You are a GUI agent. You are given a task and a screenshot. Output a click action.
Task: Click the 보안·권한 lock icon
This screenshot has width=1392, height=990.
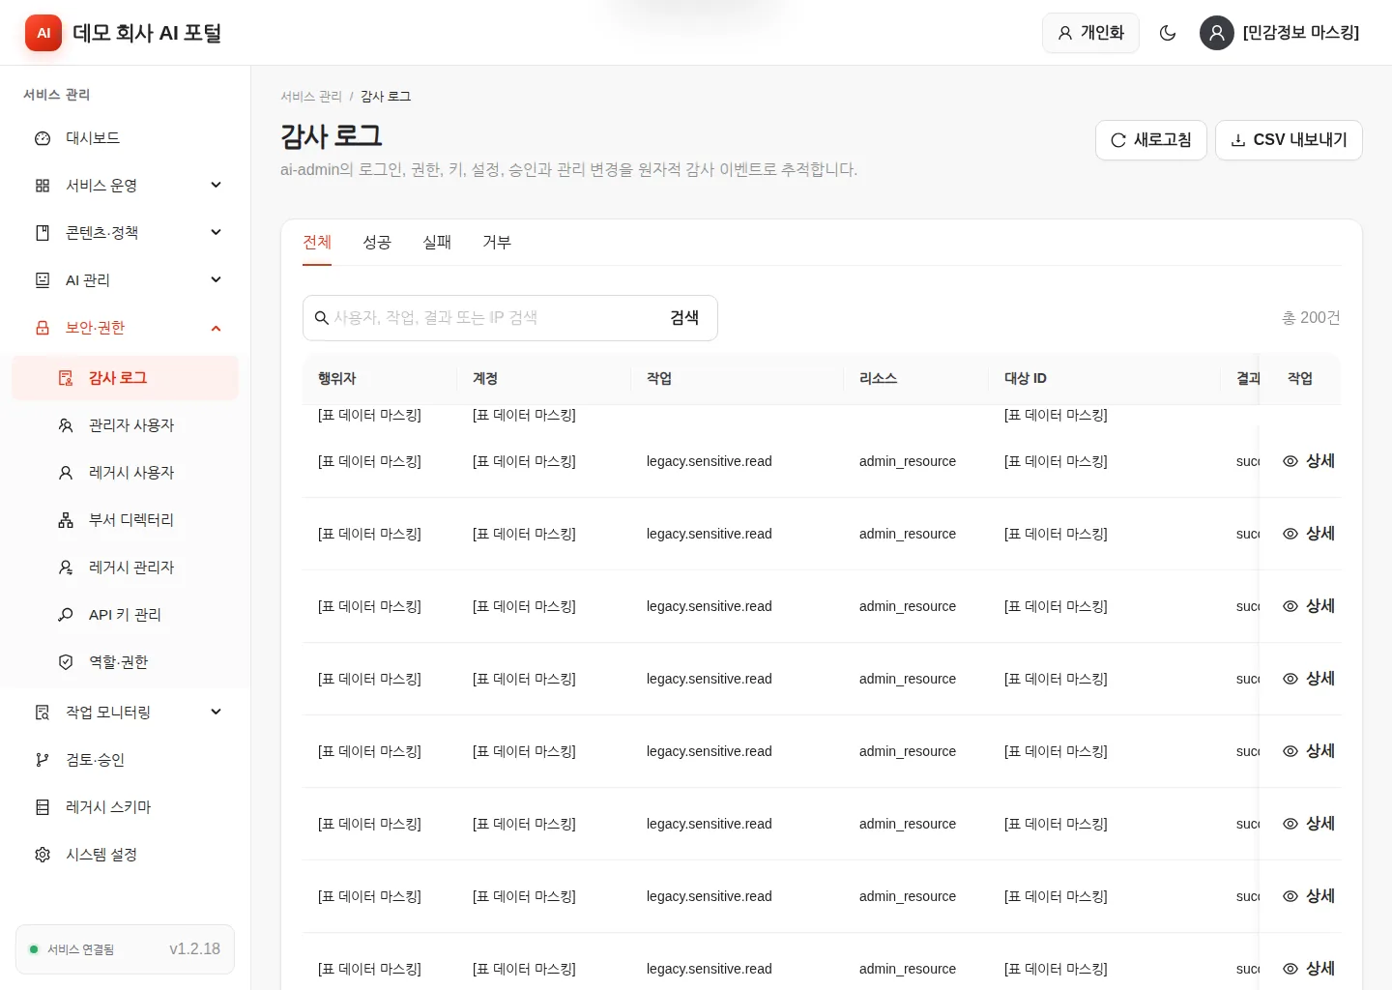(x=43, y=328)
